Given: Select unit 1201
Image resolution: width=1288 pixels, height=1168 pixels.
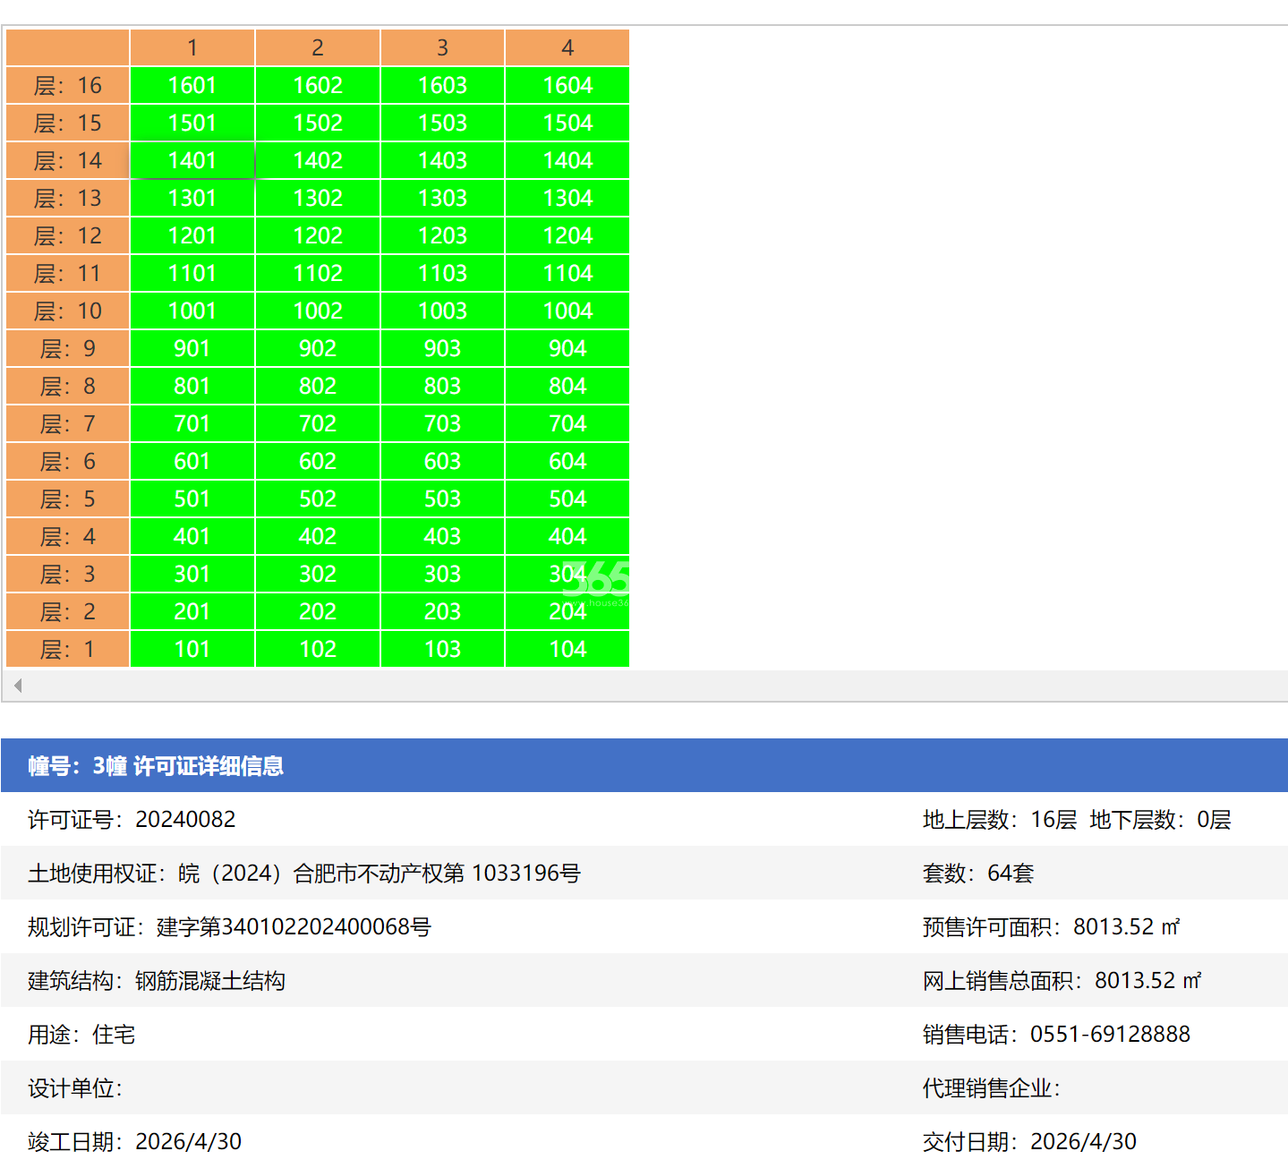Looking at the screenshot, I should click(192, 235).
